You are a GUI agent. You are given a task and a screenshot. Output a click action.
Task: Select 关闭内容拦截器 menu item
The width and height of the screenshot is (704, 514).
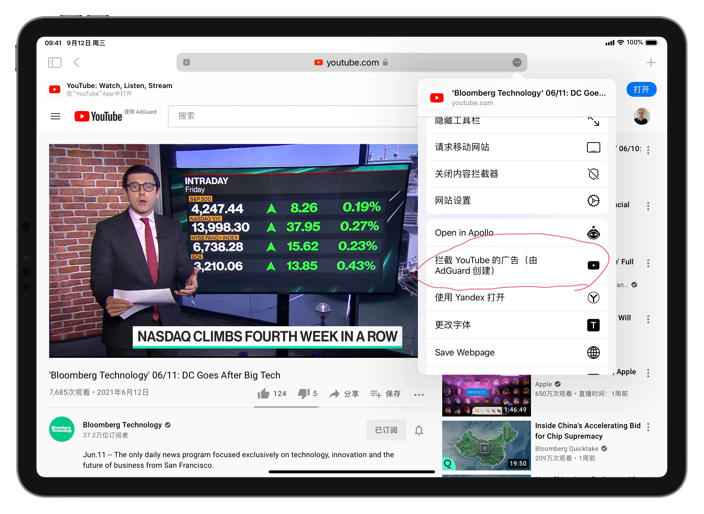(x=517, y=174)
